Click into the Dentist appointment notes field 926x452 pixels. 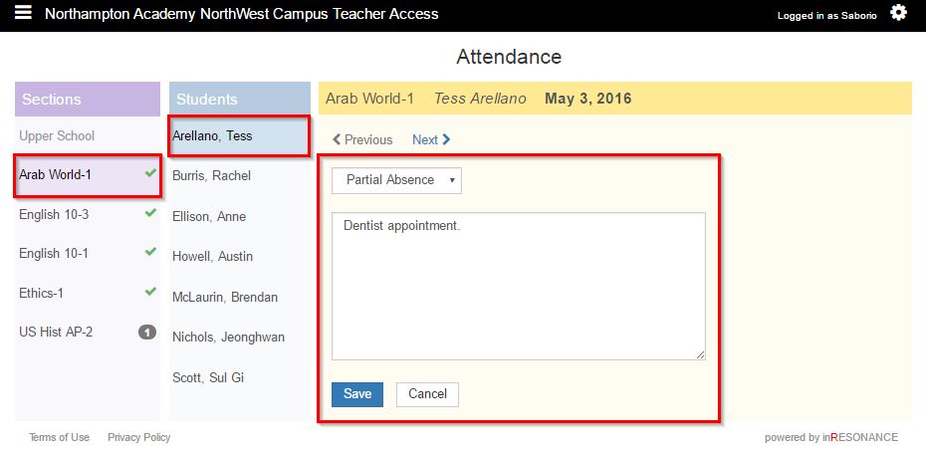coord(518,286)
